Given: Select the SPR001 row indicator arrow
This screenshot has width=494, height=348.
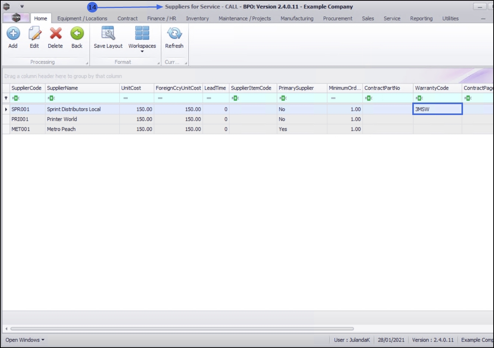Looking at the screenshot, I should (x=6, y=109).
